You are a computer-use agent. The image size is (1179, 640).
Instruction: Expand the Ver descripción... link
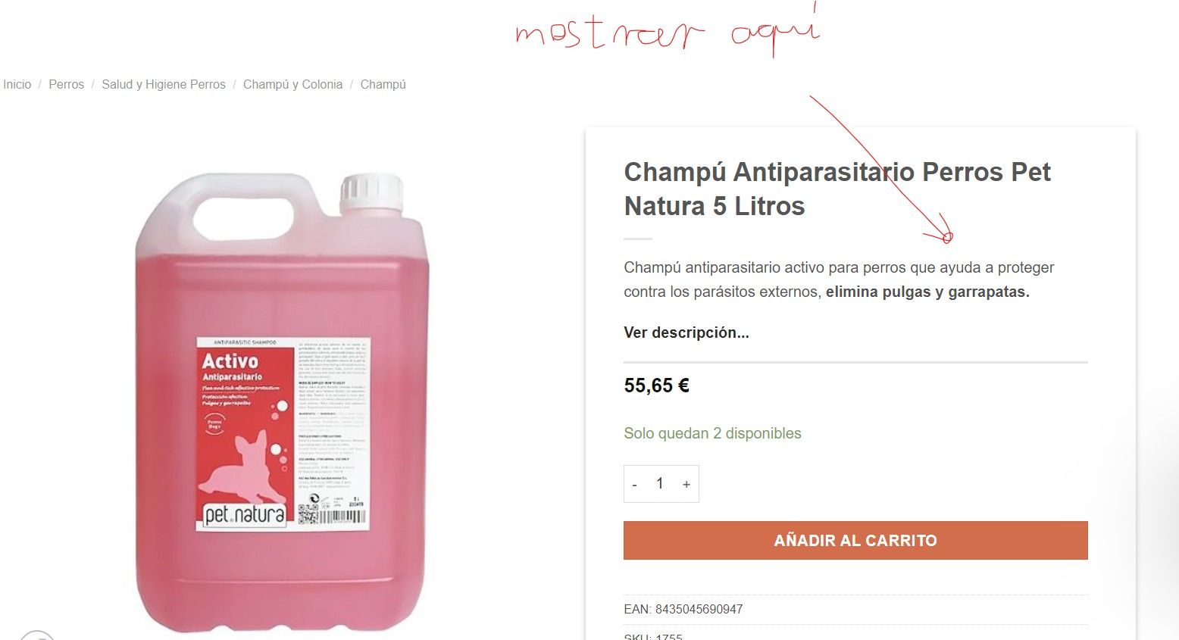click(x=686, y=332)
